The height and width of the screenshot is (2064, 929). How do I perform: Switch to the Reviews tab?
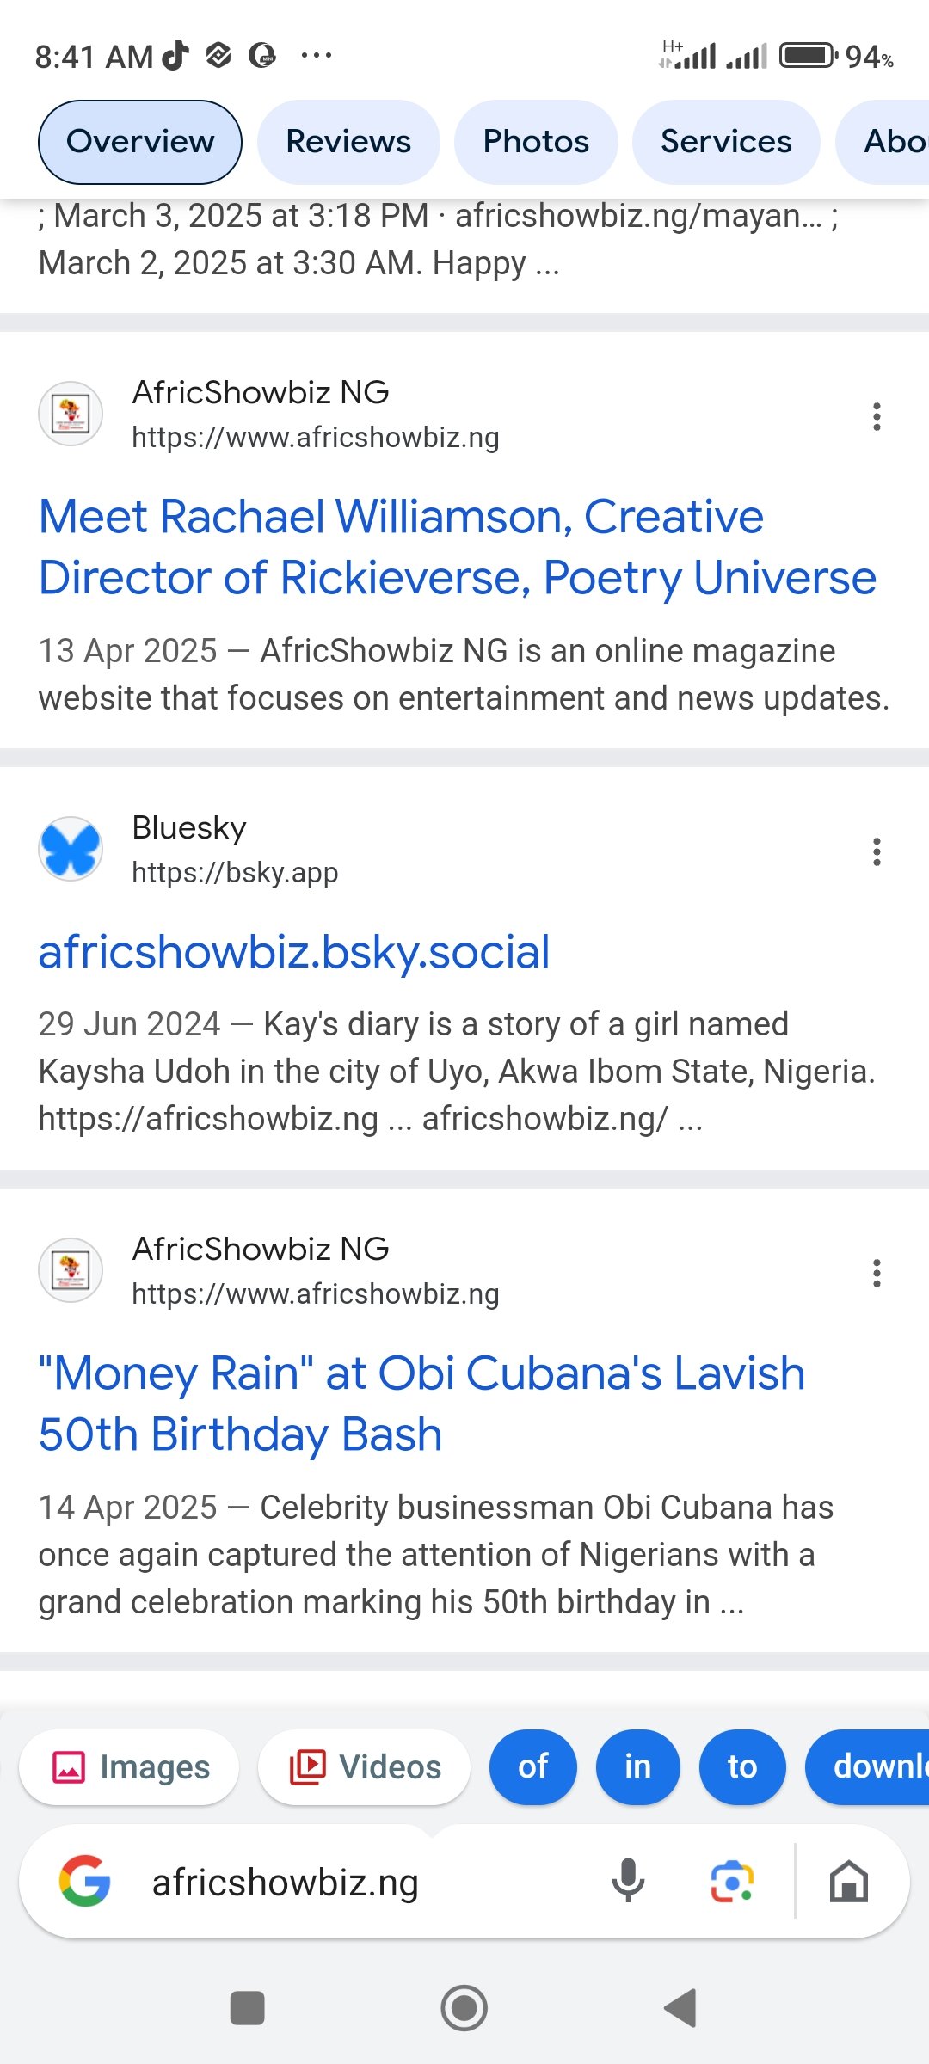coord(348,142)
